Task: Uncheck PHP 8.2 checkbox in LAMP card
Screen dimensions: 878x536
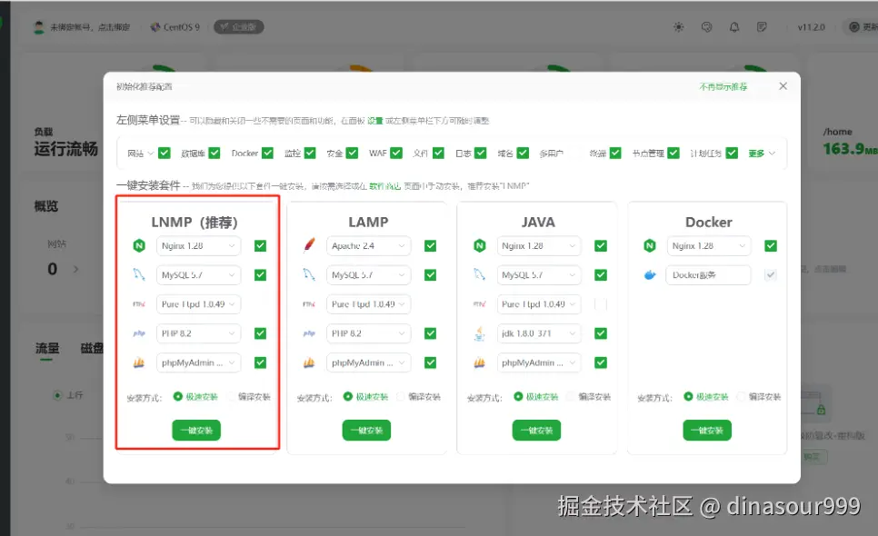Action: click(430, 333)
